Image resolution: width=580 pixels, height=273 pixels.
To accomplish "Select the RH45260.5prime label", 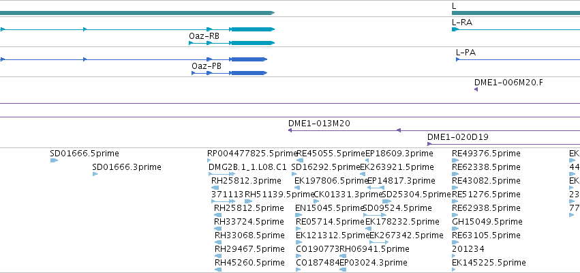I will click(x=249, y=263).
